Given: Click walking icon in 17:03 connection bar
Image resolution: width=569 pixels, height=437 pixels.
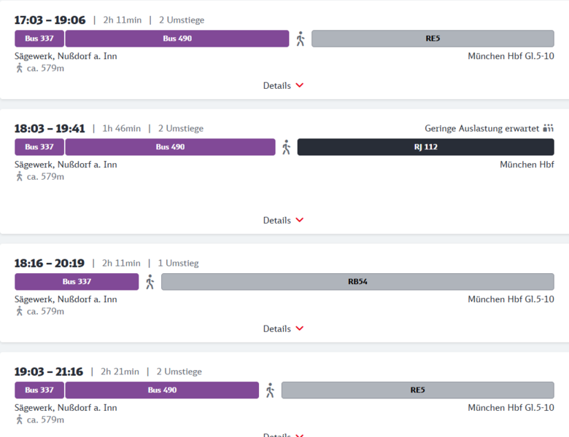Looking at the screenshot, I should tap(300, 39).
